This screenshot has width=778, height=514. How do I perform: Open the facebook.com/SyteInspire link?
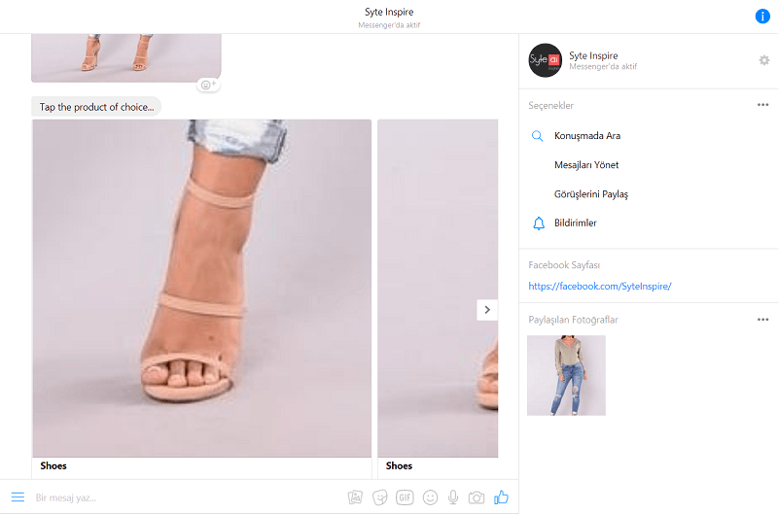[600, 287]
